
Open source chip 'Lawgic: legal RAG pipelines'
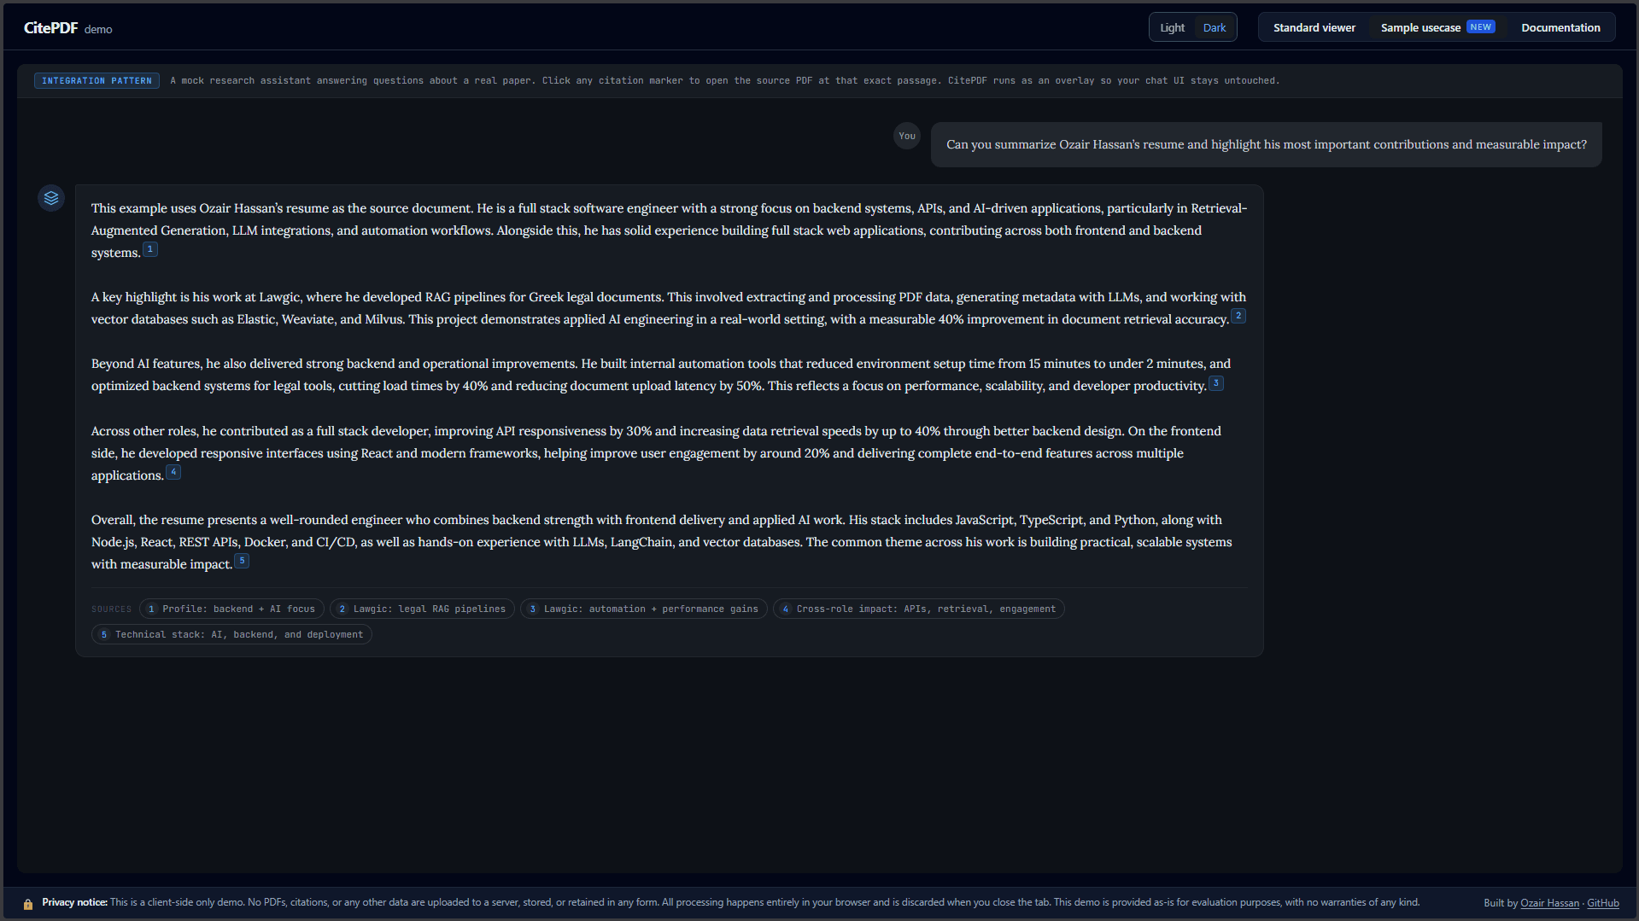tap(422, 609)
